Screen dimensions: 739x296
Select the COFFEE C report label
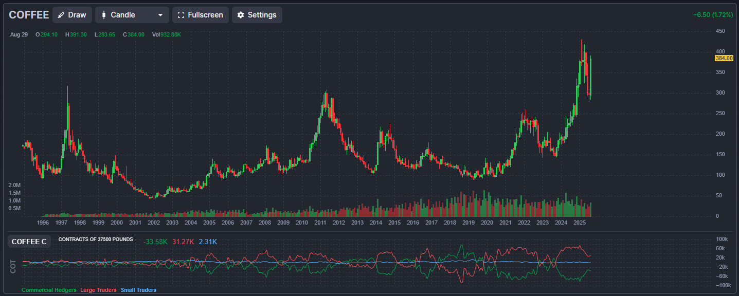pyautogui.click(x=29, y=242)
